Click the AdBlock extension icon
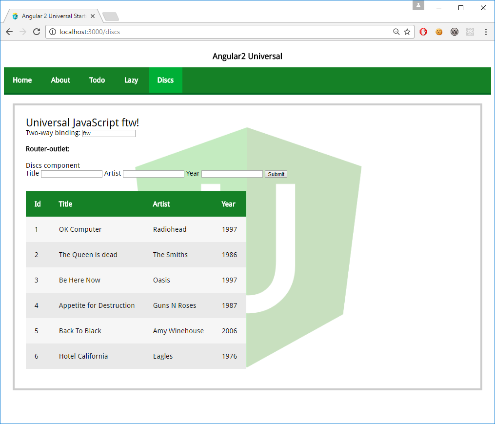The height and width of the screenshot is (424, 495). tap(423, 32)
